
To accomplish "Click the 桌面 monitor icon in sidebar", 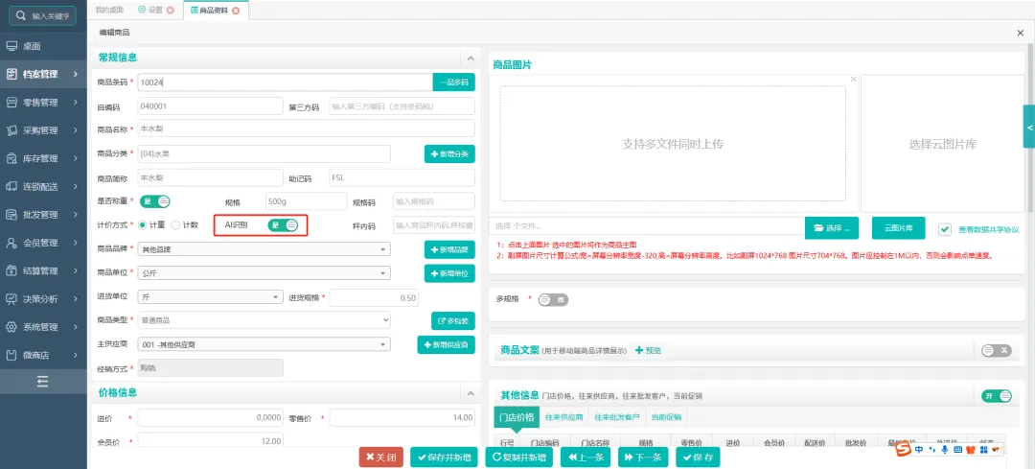I will (x=12, y=45).
